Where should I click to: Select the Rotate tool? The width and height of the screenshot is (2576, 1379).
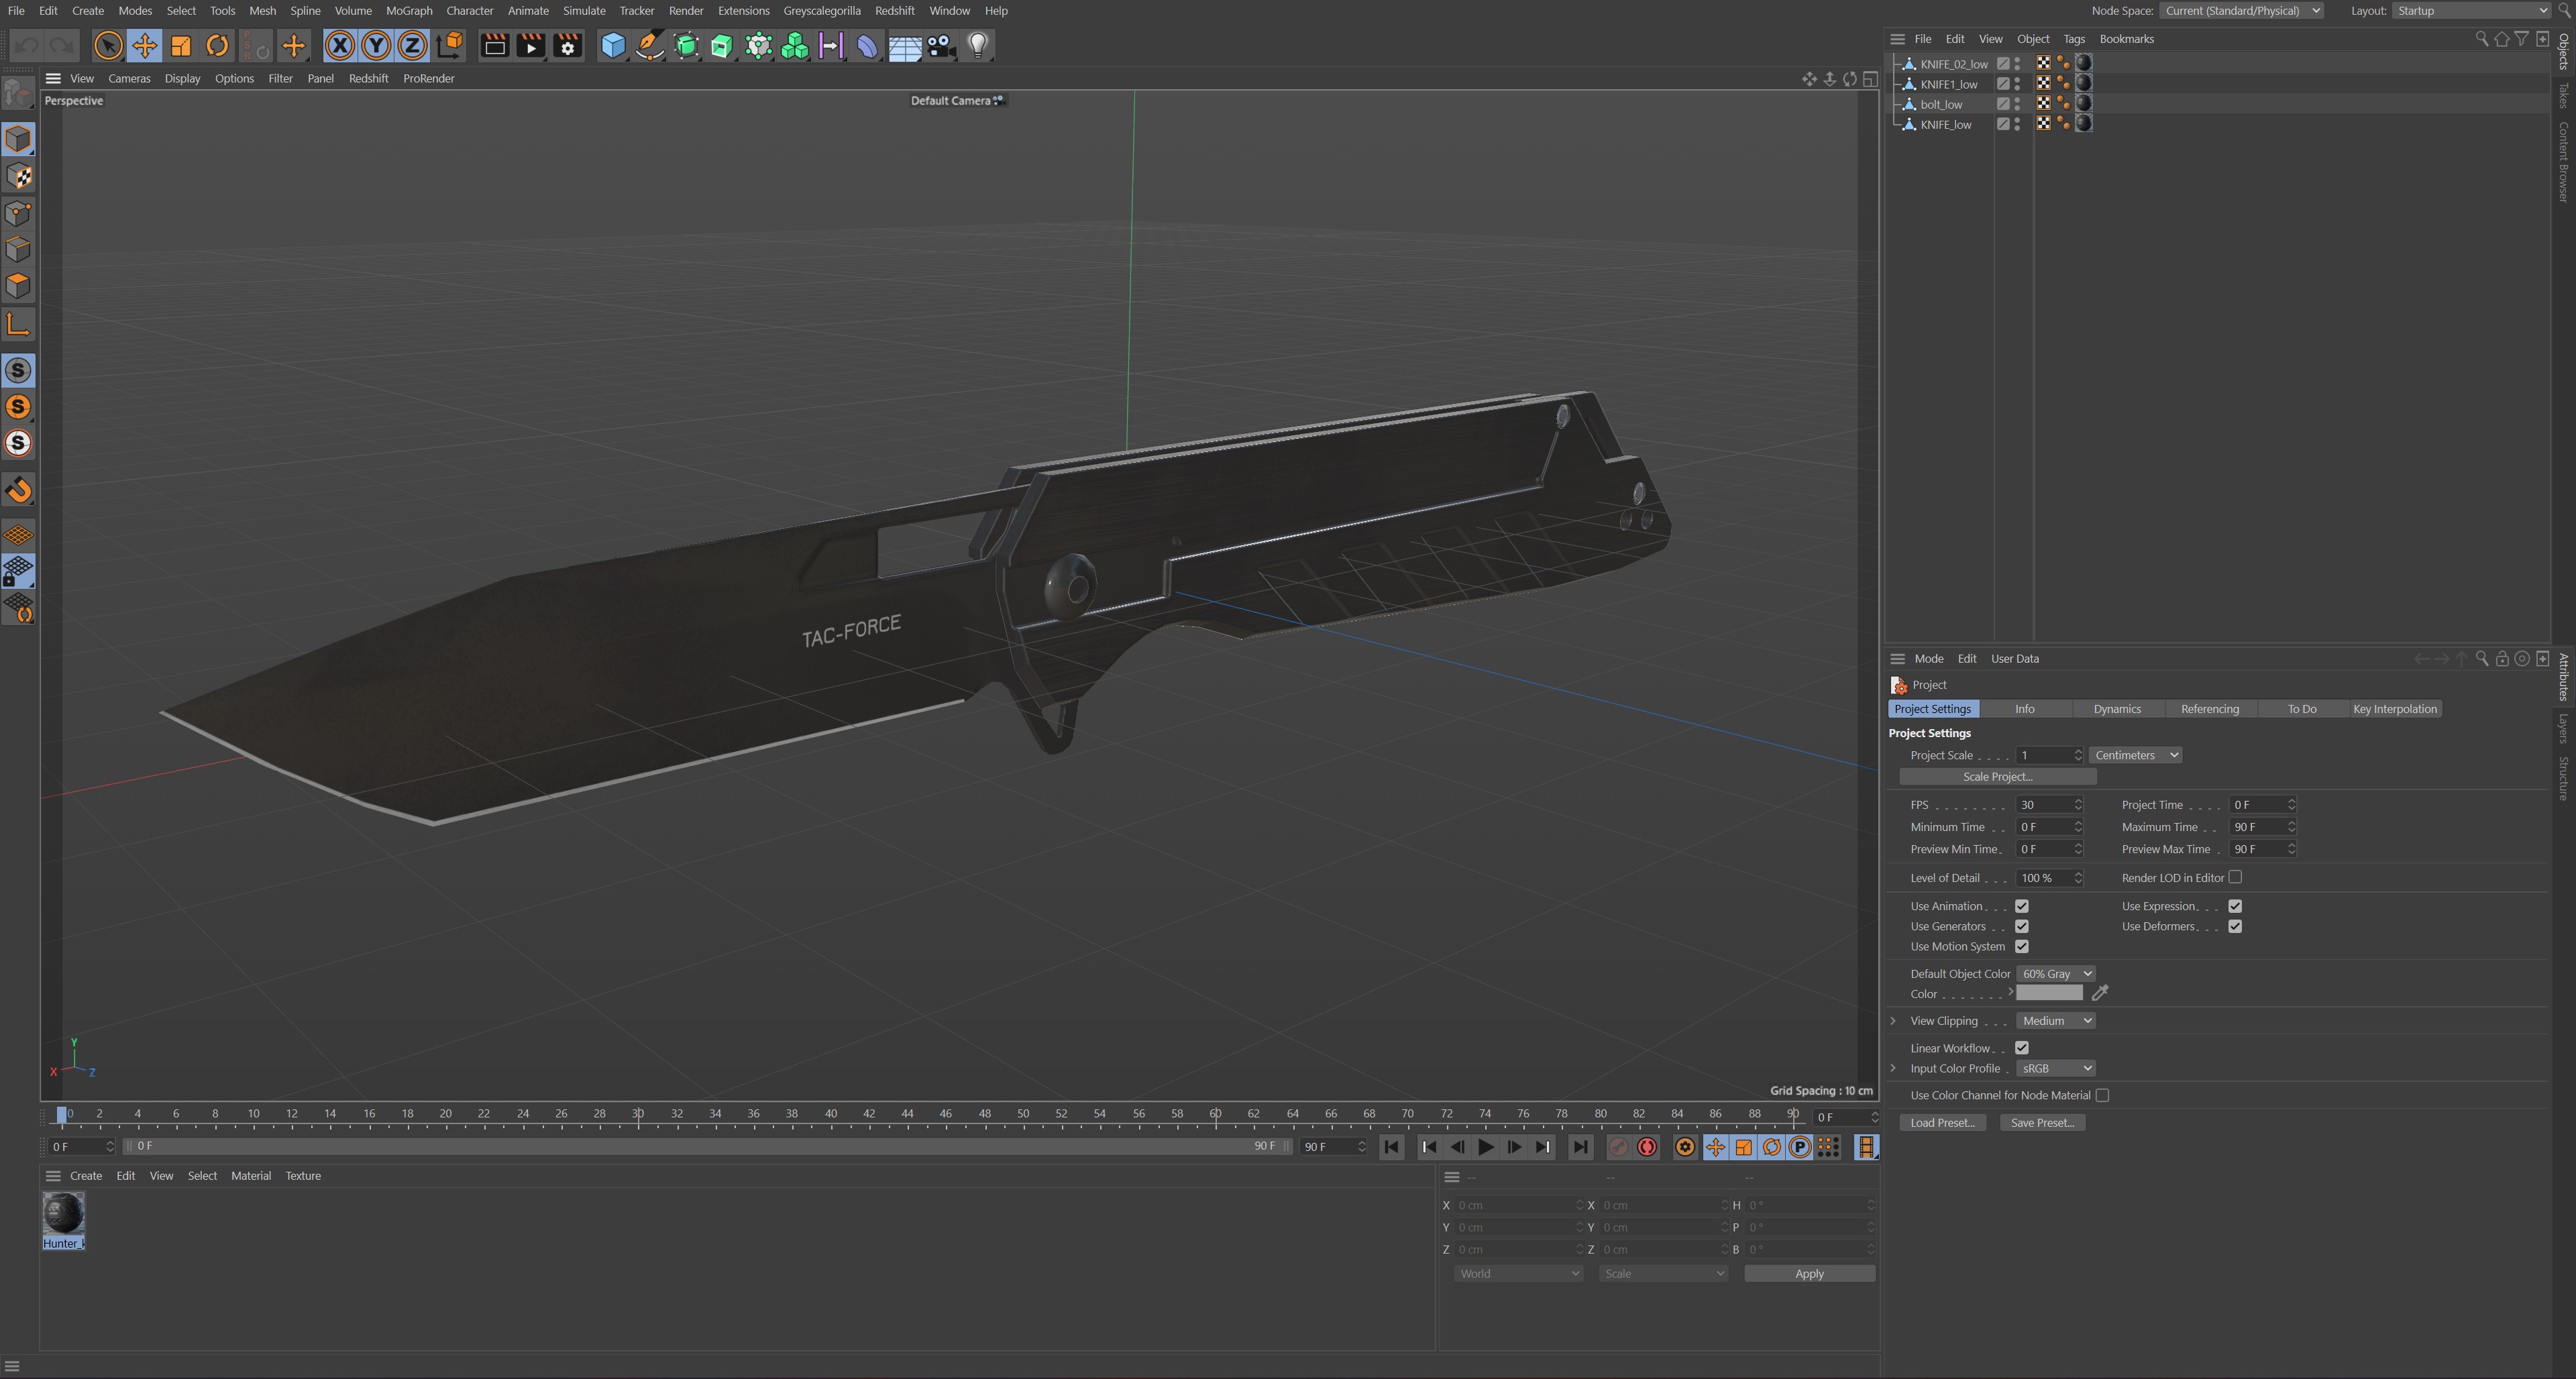pos(217,46)
